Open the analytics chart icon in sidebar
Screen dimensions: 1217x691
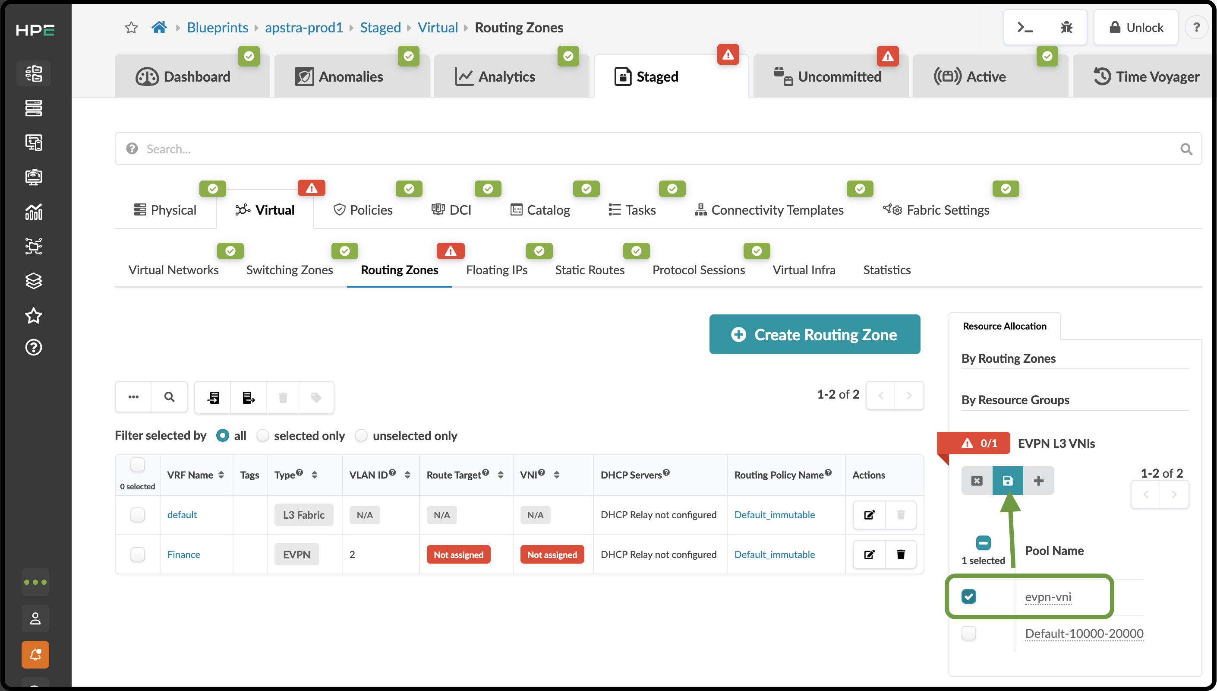pos(34,212)
